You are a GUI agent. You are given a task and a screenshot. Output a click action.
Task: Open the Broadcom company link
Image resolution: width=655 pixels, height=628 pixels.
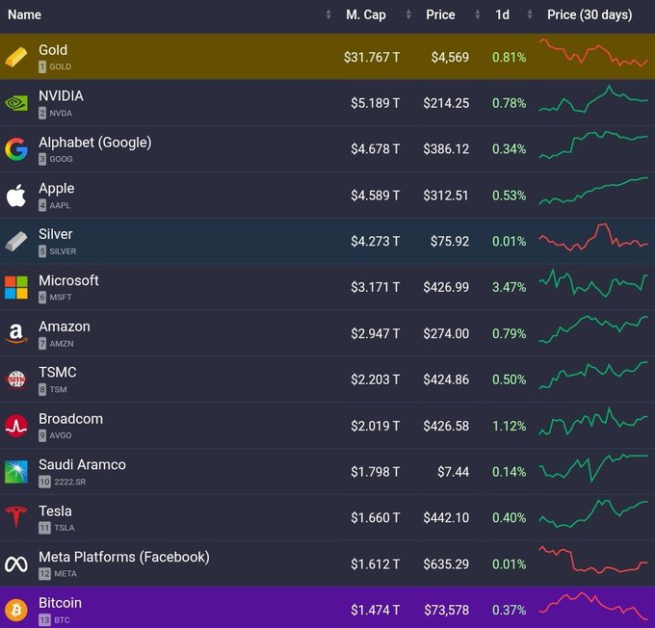coord(70,419)
